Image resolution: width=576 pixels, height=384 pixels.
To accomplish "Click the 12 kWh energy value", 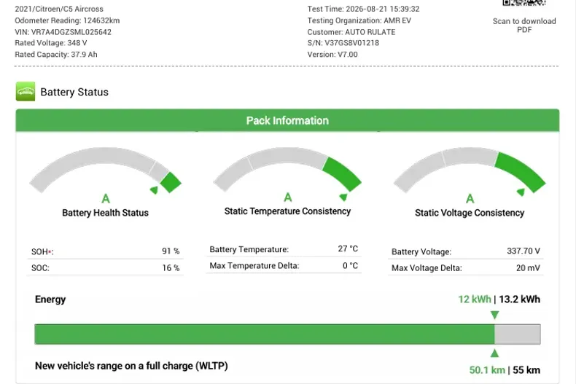I will click(474, 299).
